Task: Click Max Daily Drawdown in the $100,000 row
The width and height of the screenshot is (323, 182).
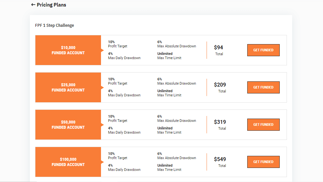Action: pos(124,170)
